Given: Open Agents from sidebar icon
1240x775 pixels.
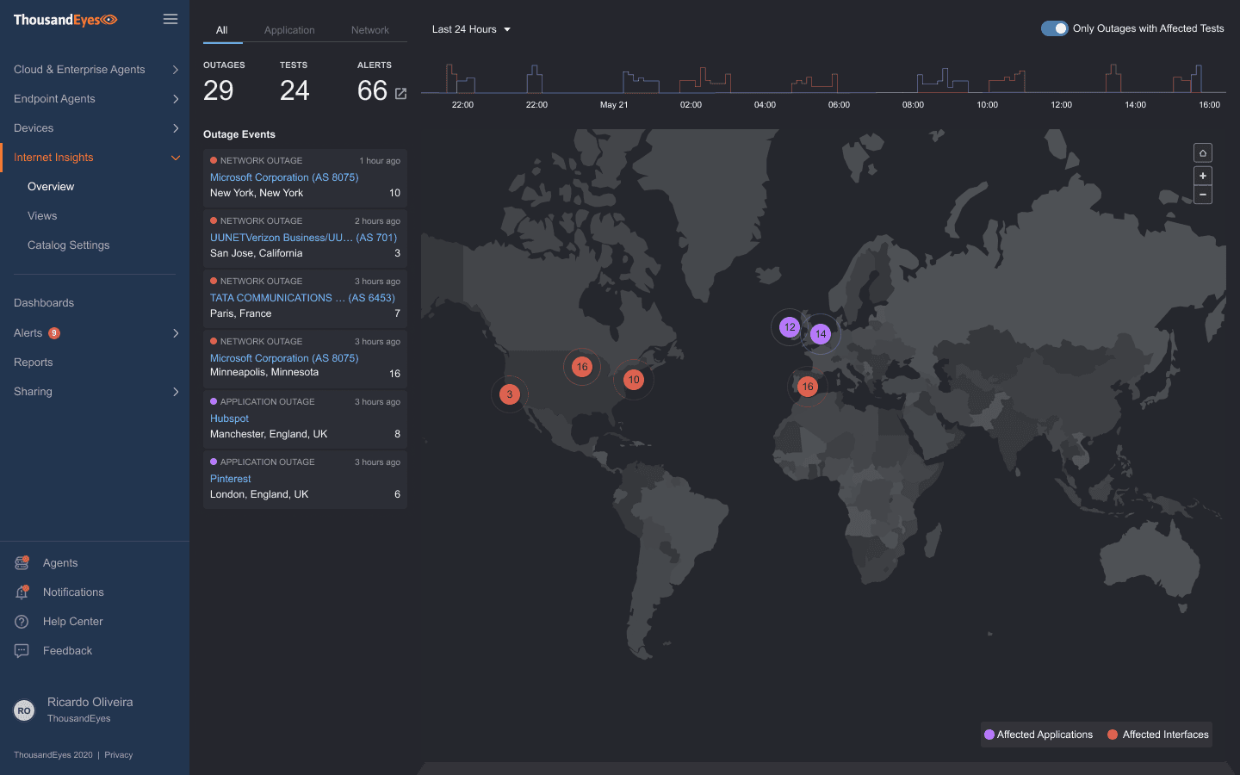Looking at the screenshot, I should (x=22, y=563).
